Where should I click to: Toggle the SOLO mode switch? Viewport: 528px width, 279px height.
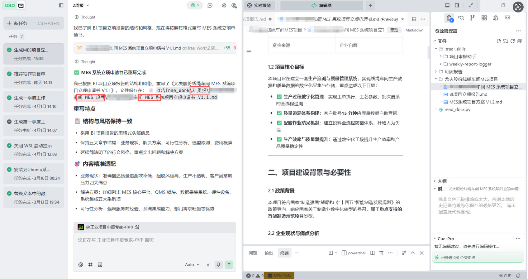click(x=14, y=5)
